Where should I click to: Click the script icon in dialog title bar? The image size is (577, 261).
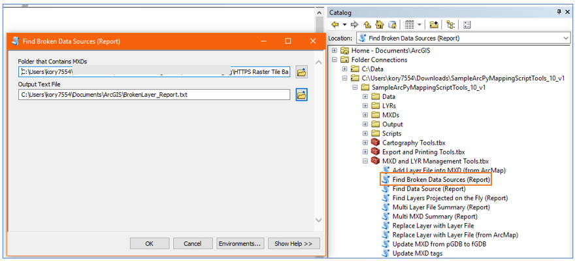coord(15,41)
